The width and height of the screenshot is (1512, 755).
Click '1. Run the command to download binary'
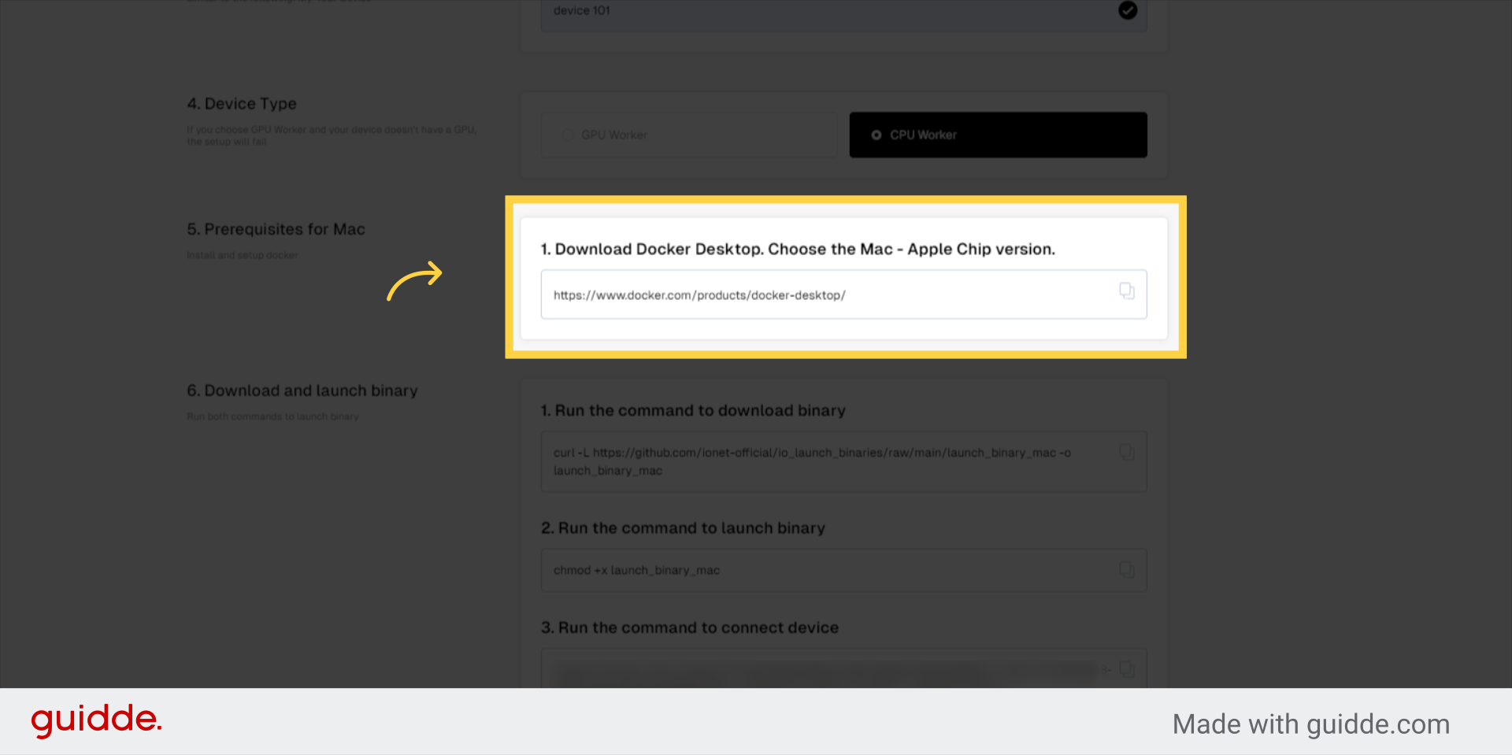pos(693,410)
